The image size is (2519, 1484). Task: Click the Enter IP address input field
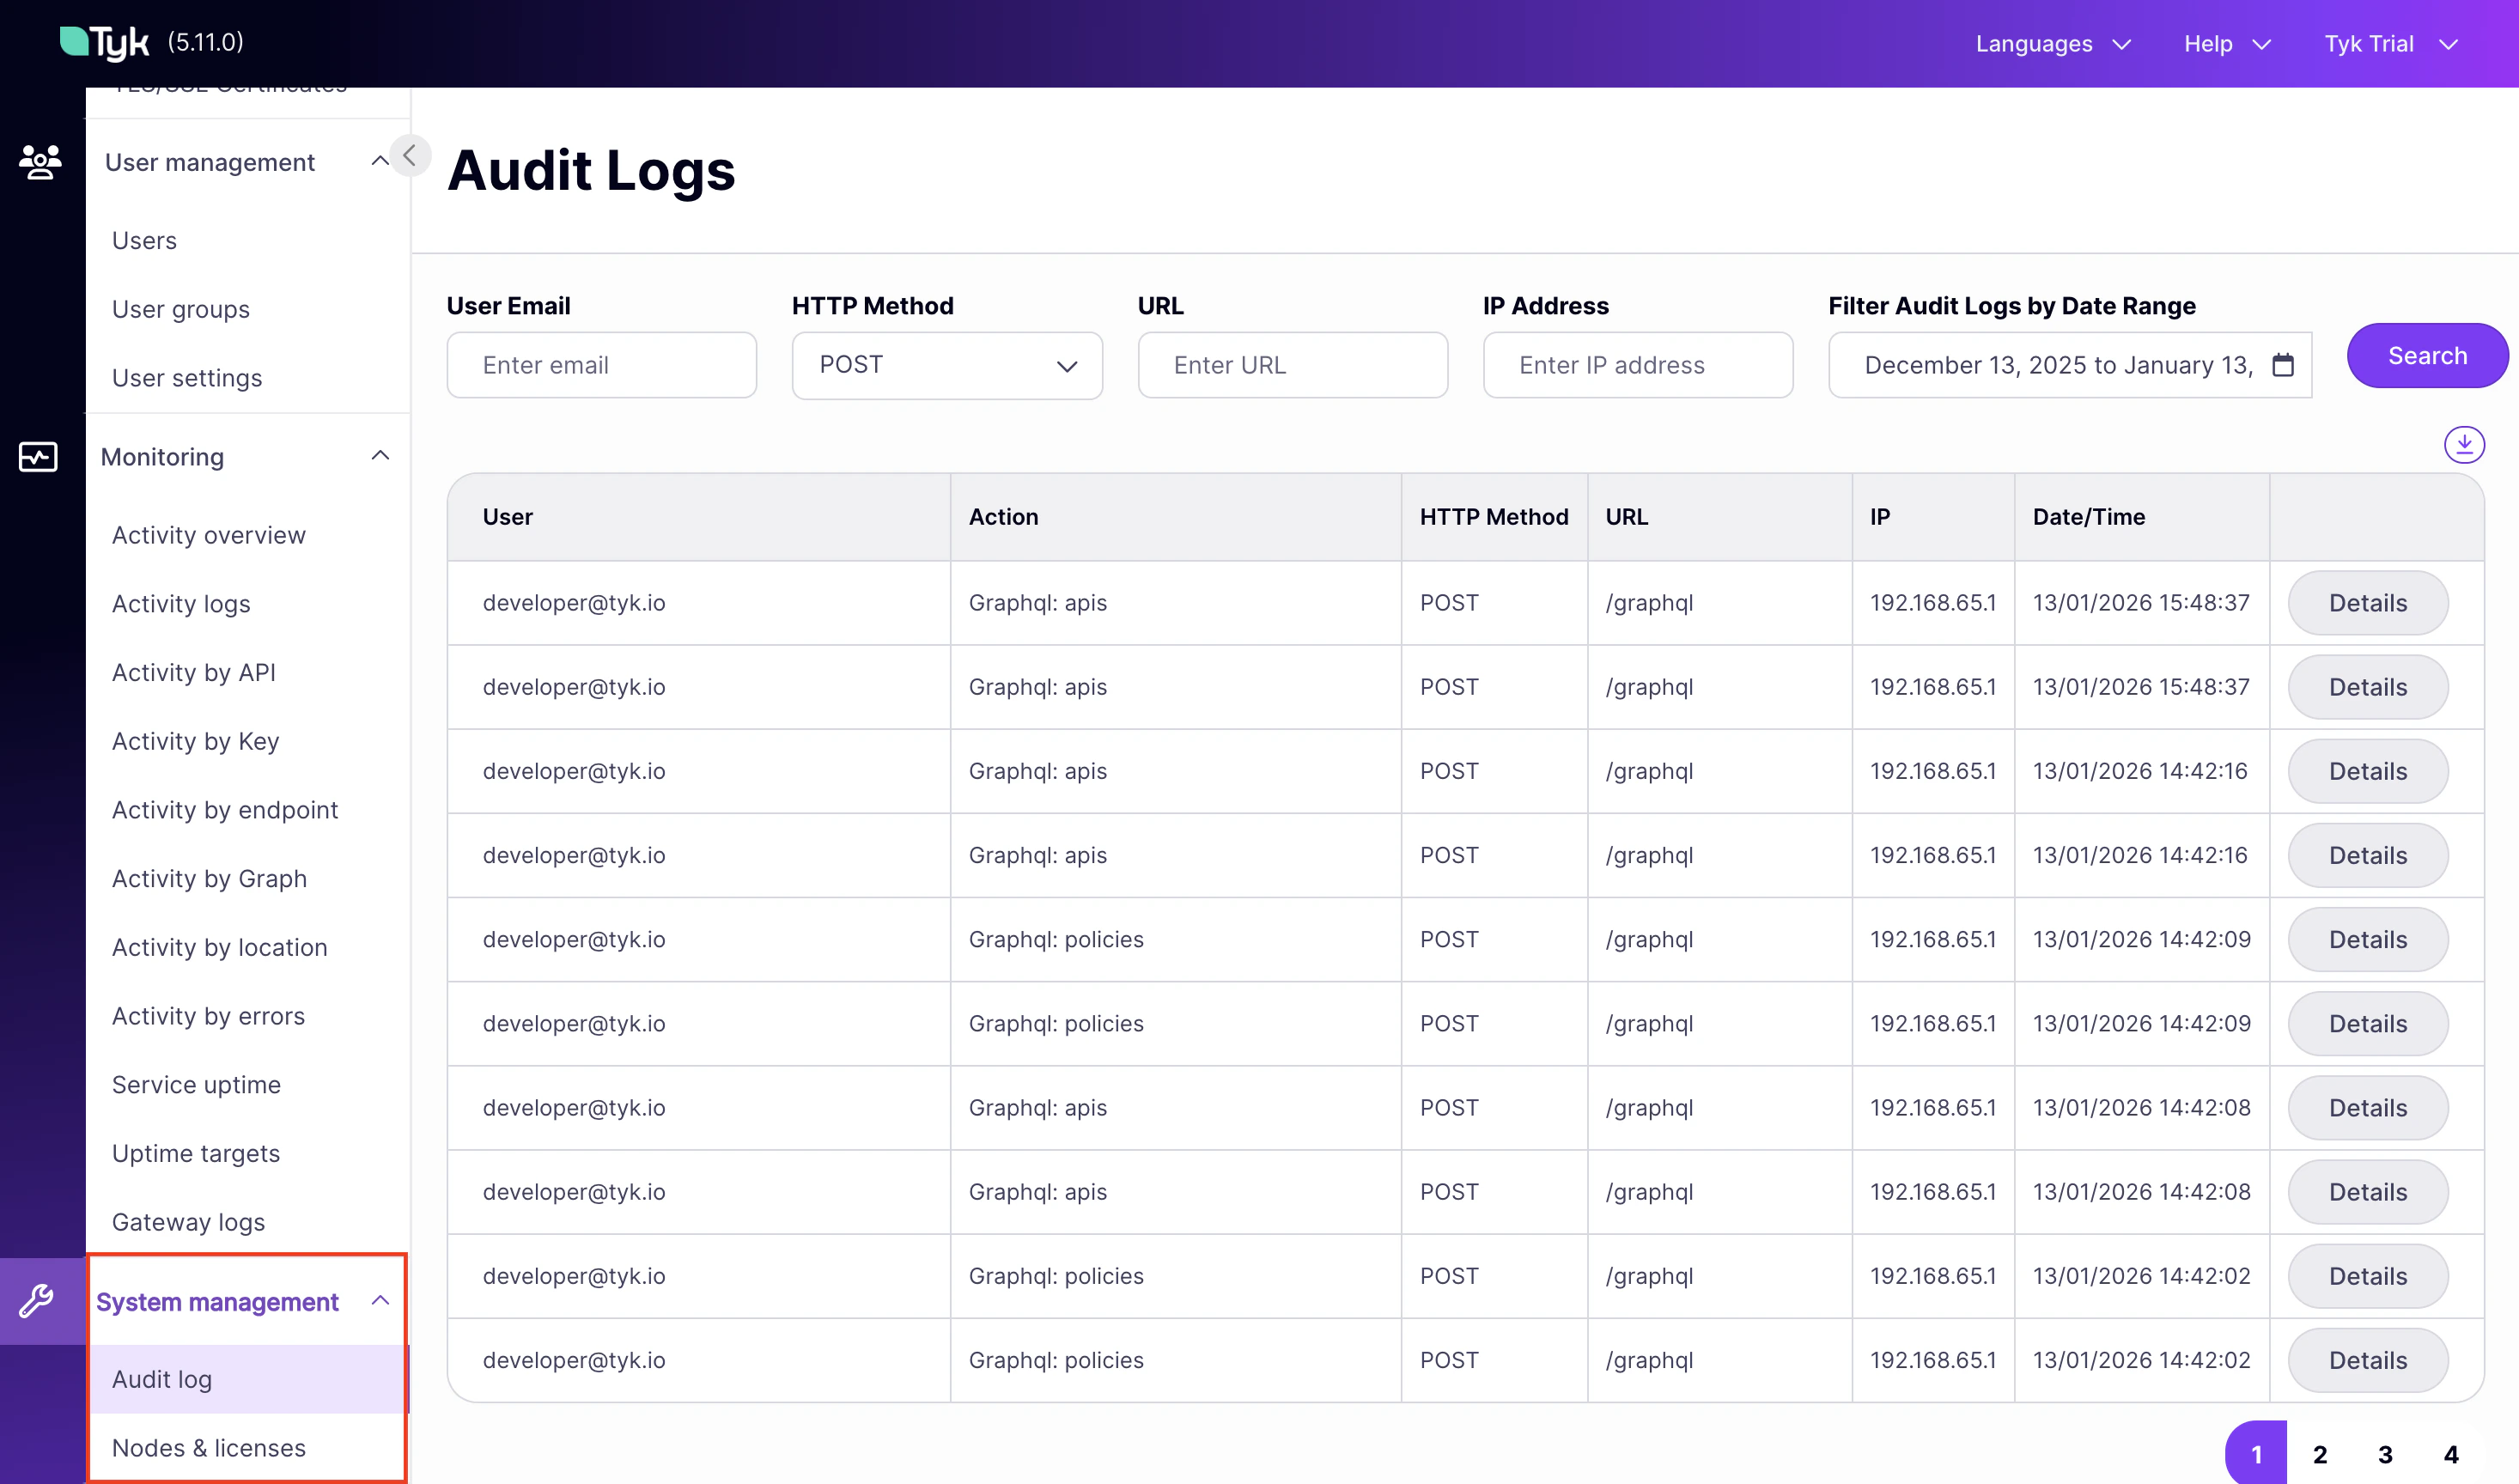coord(1636,365)
